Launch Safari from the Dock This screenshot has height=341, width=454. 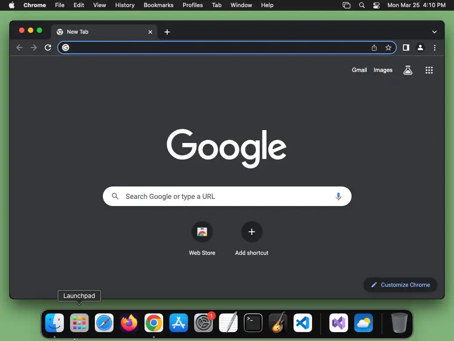pyautogui.click(x=104, y=323)
